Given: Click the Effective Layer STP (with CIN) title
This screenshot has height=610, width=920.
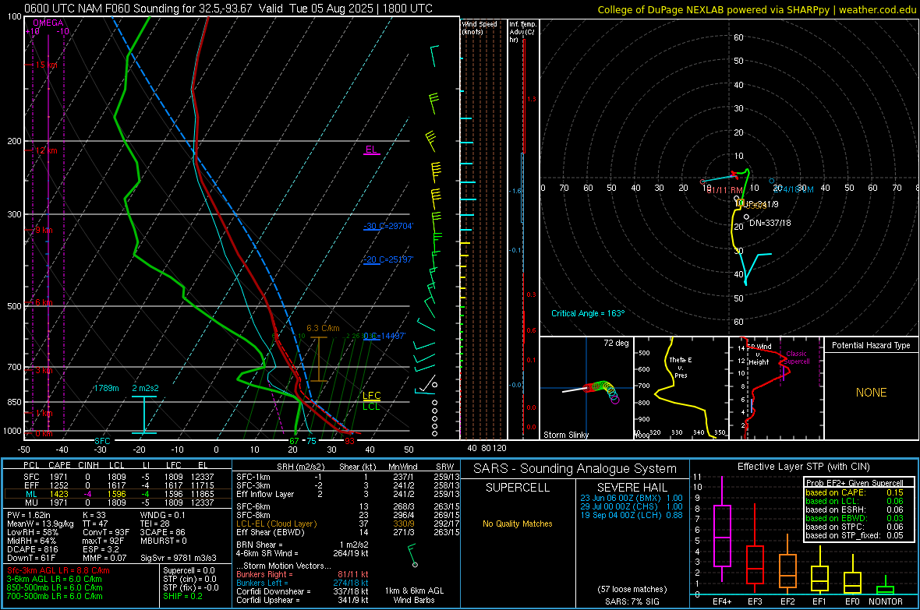Looking at the screenshot, I should pos(804,467).
